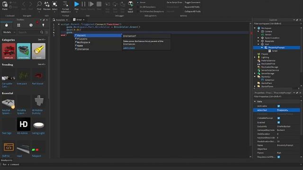Click Toggle Comment action
The height and width of the screenshot is (170, 303).
pos(193,2)
